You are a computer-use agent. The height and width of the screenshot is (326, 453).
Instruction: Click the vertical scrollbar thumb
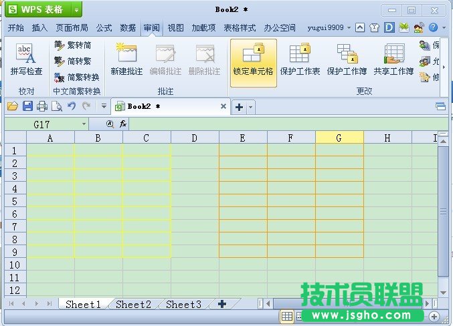443,212
